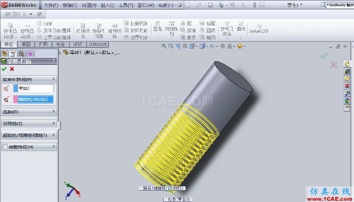This screenshot has width=354, height=202.
Task: Click the Extruded Cut tool
Action: [83, 31]
